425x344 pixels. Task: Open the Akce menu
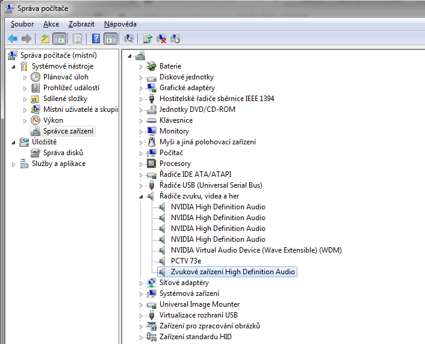pyautogui.click(x=51, y=24)
